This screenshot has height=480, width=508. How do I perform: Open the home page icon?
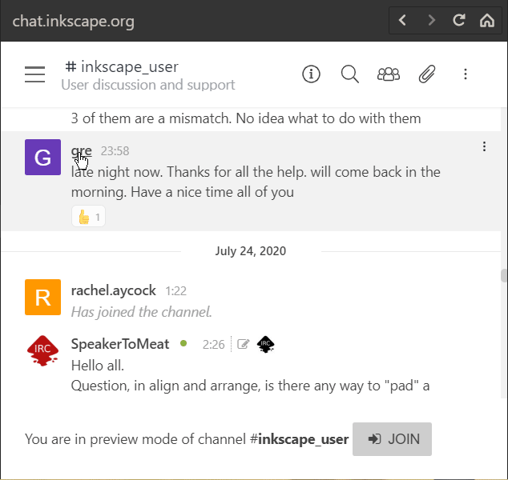[x=487, y=20]
